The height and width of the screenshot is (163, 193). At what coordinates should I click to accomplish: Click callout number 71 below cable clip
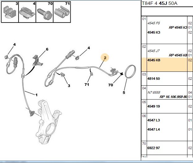click(x=87, y=84)
